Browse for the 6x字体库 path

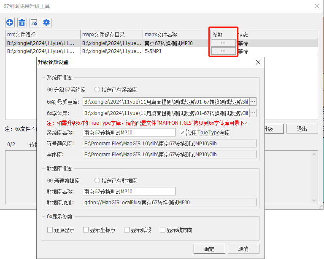(253, 113)
